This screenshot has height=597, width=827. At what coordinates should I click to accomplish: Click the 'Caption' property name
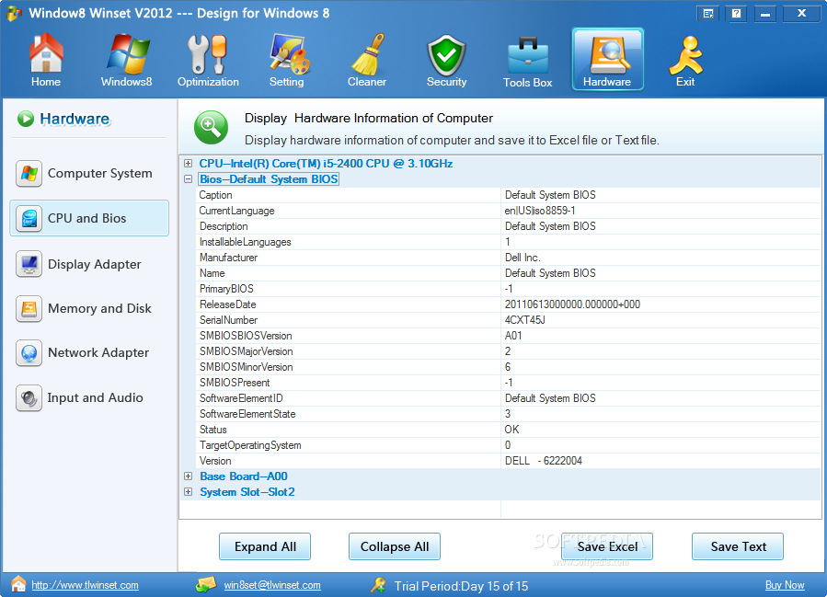215,195
